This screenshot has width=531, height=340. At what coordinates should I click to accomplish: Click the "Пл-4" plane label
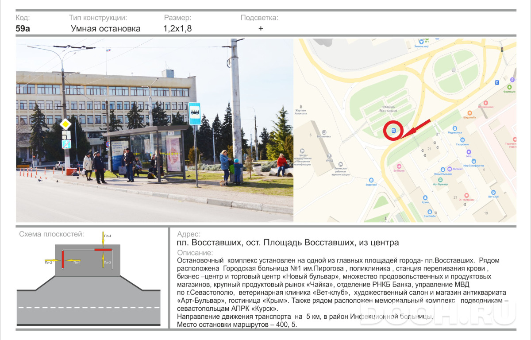(x=108, y=236)
